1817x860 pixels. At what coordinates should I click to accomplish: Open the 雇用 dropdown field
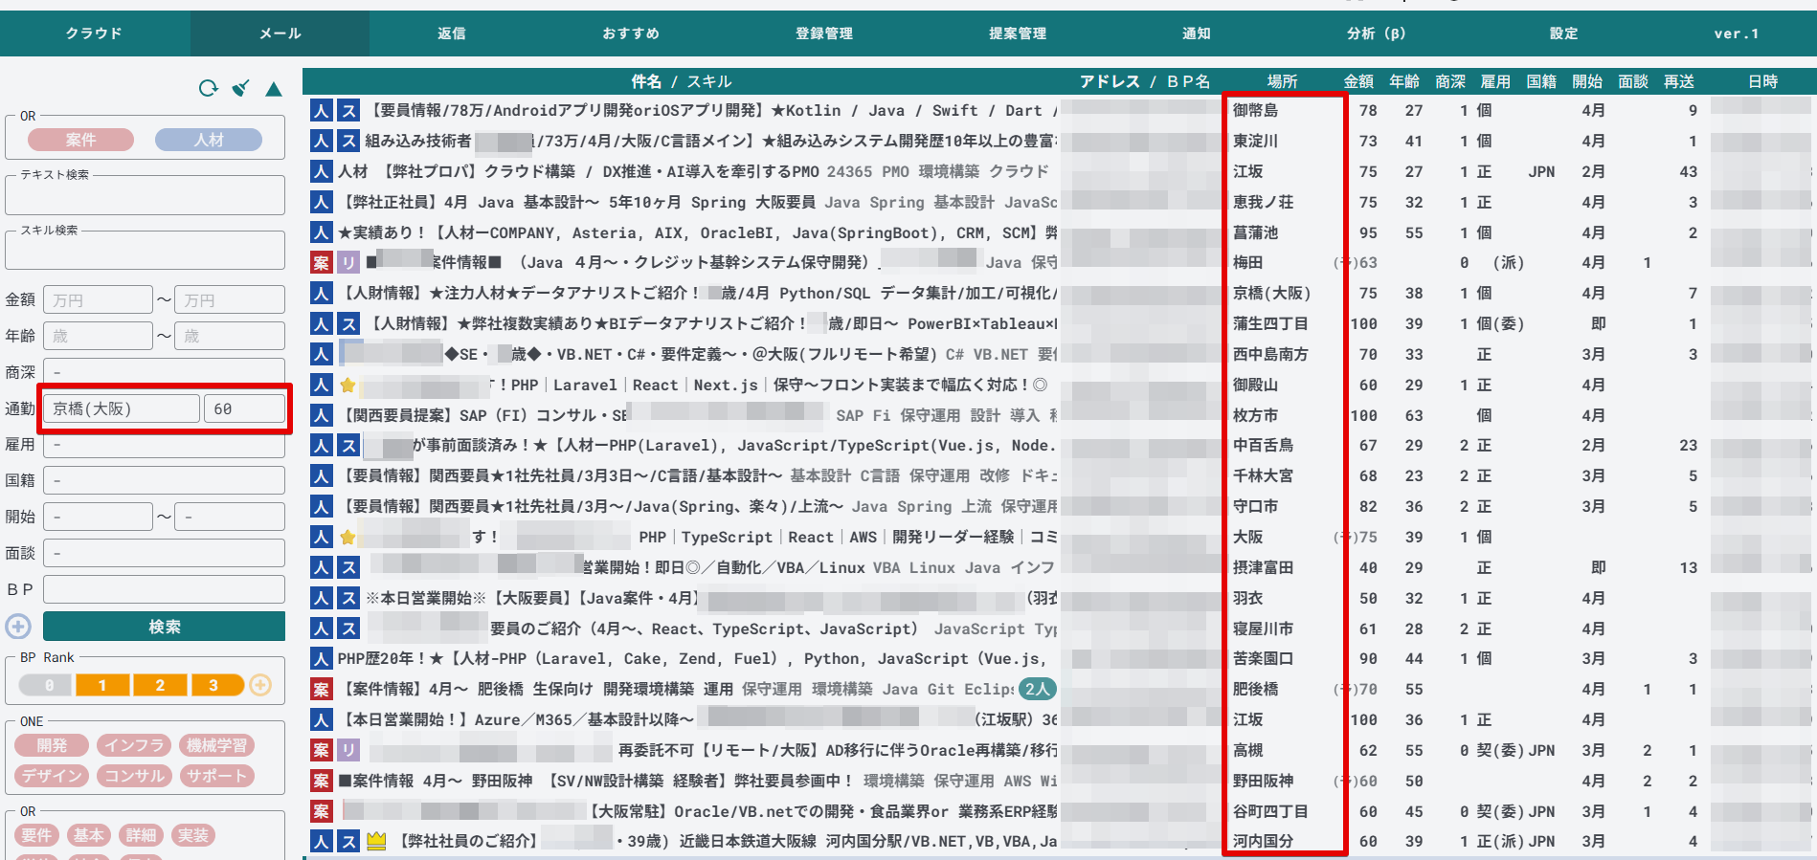pyautogui.click(x=164, y=445)
